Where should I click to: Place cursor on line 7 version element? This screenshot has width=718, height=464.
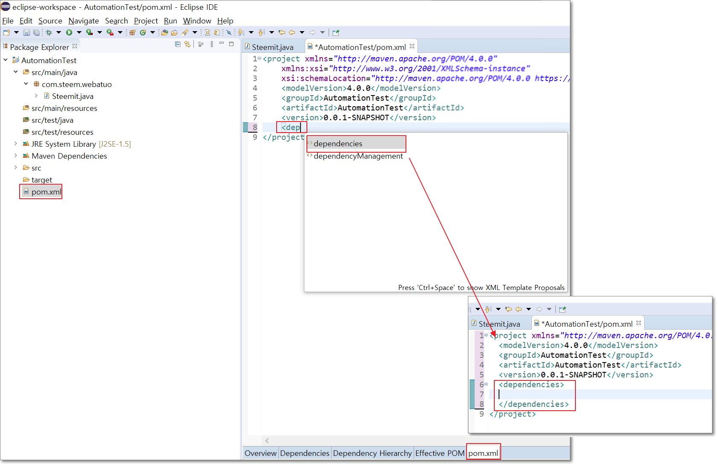(x=359, y=117)
